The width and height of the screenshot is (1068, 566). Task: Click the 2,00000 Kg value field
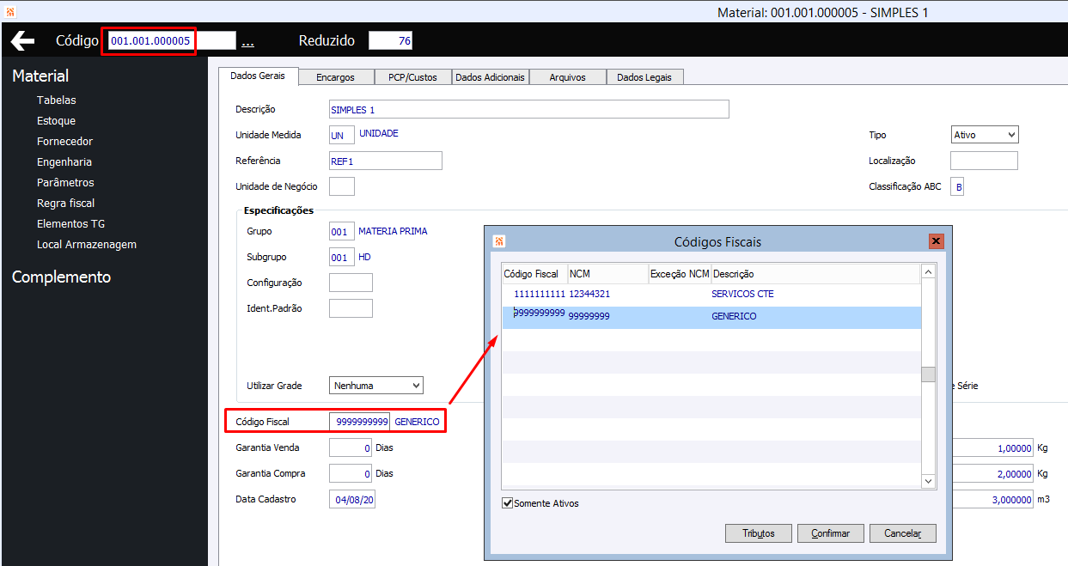992,473
